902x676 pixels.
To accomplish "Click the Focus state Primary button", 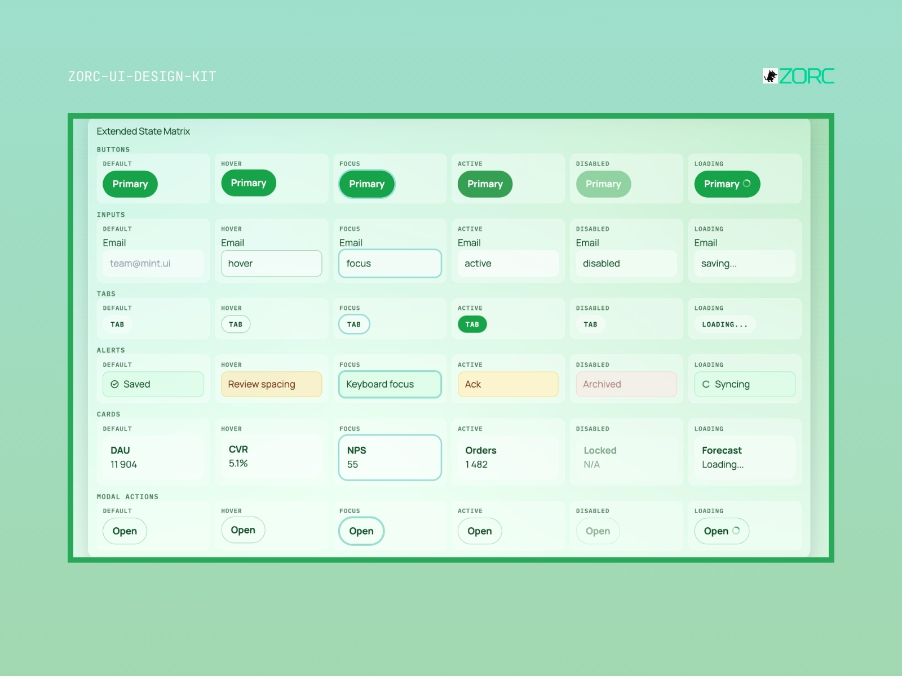I will 367,184.
